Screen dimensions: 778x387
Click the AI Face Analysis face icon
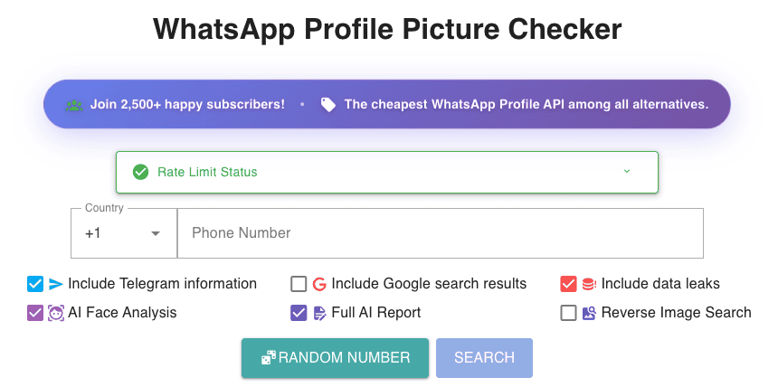click(56, 313)
